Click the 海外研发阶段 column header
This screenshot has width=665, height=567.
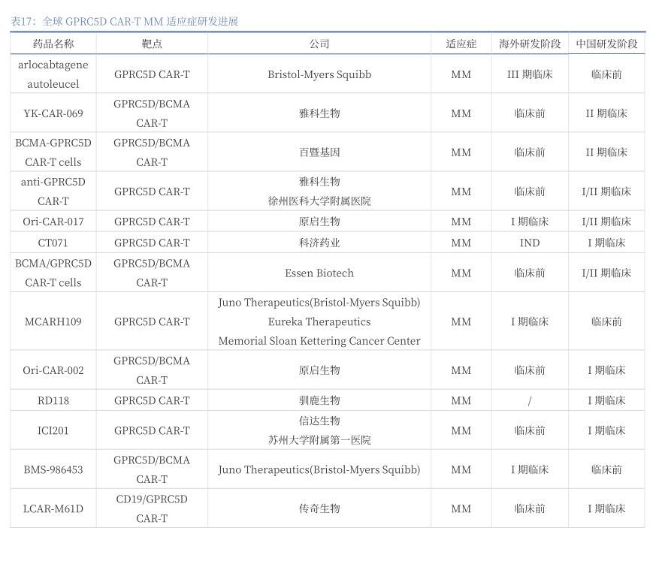pyautogui.click(x=530, y=44)
